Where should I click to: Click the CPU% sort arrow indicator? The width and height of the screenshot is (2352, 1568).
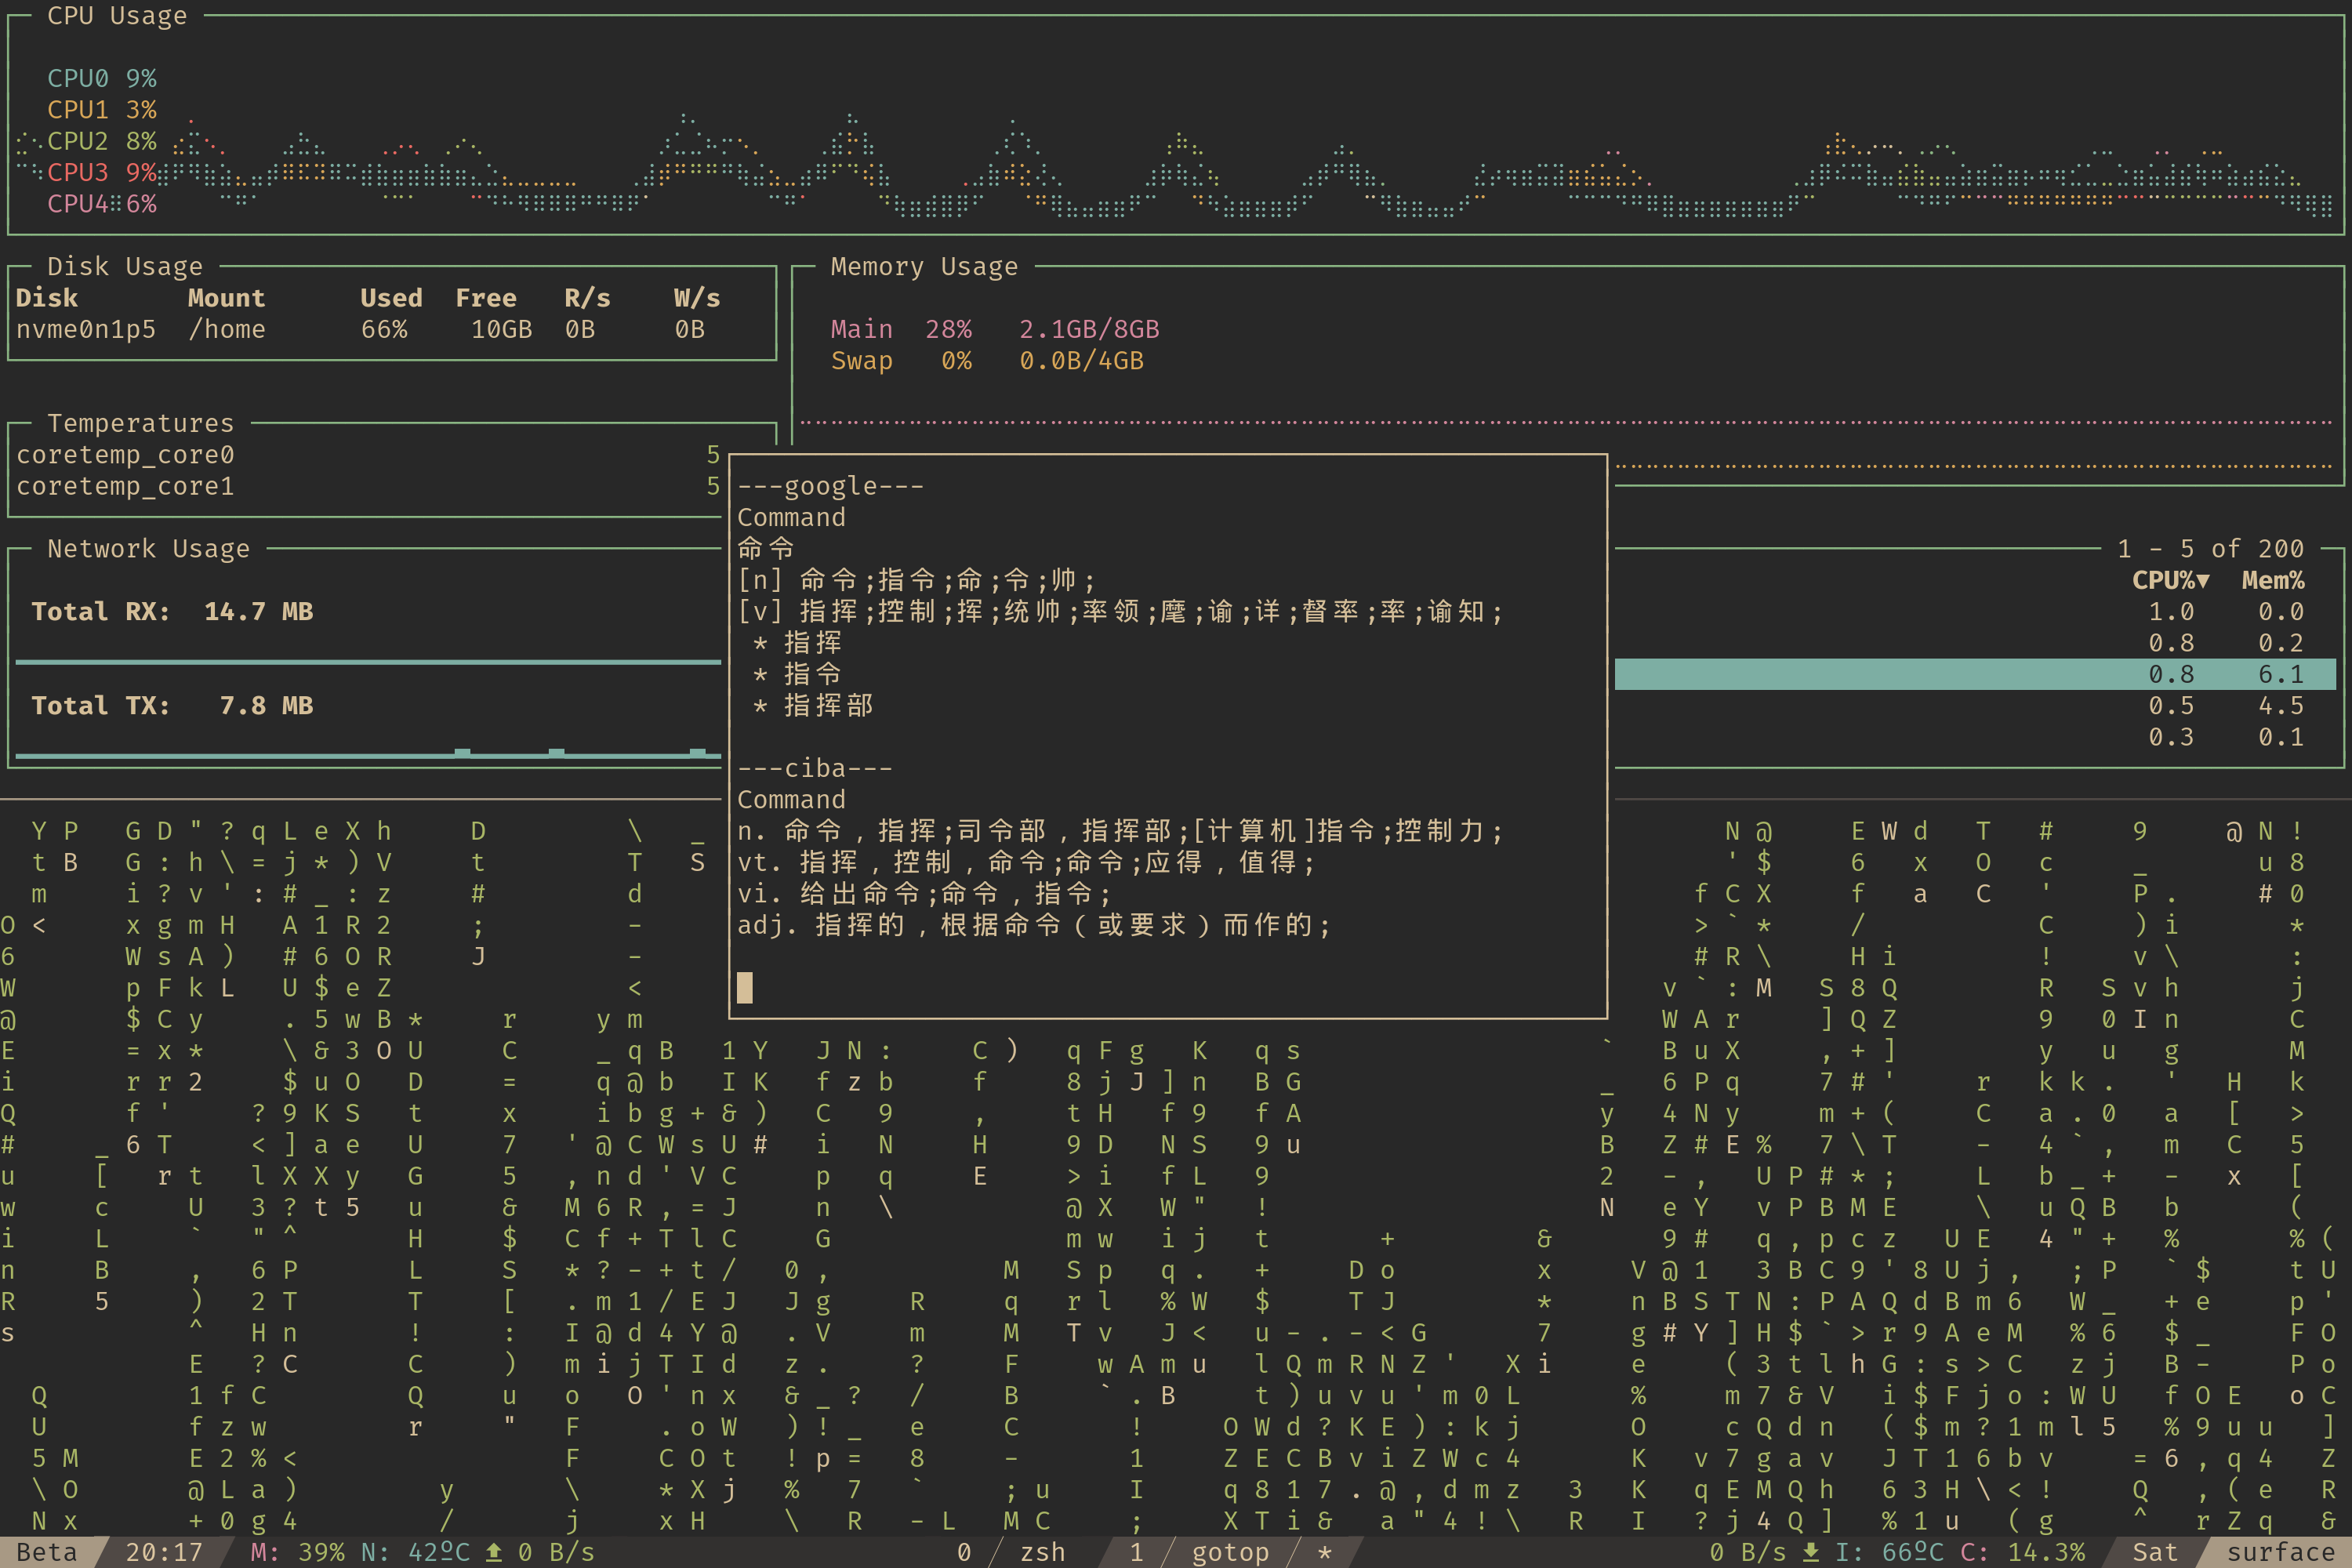[2203, 580]
